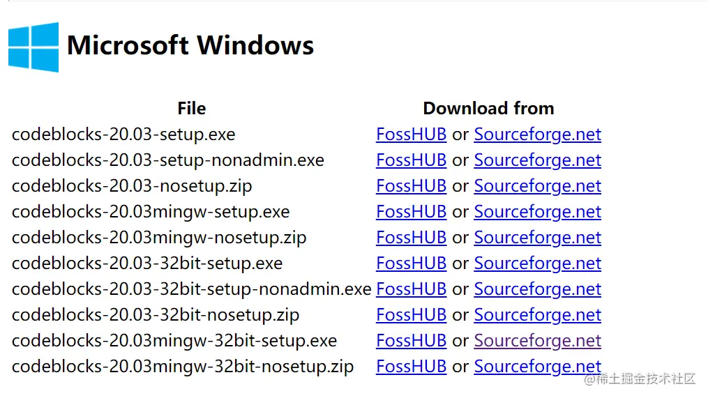Open Sourceforge.net link for codeblocks-20.03-setup-nonadmin.exe
Viewport: 708px width, 398px height.
point(537,160)
